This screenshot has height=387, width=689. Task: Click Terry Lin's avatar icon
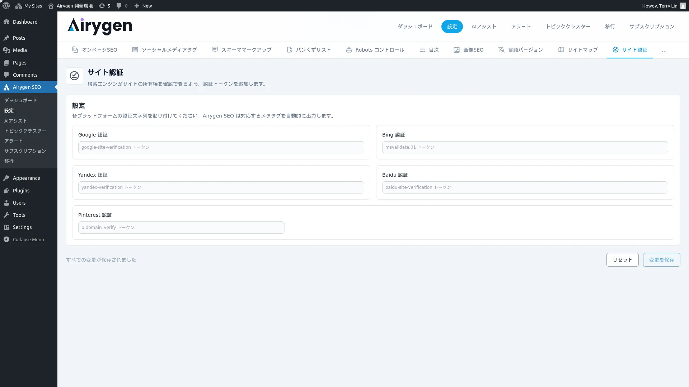click(683, 6)
